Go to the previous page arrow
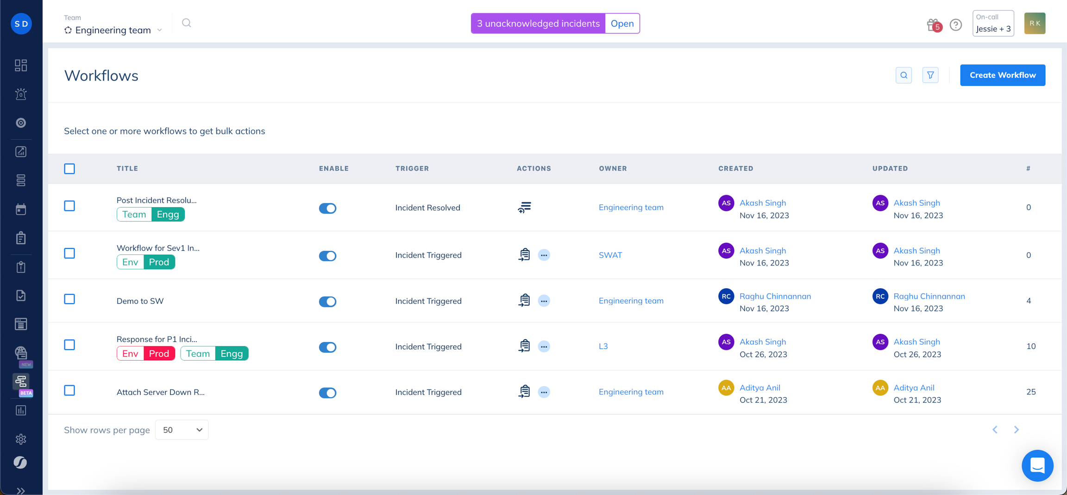1067x495 pixels. click(995, 430)
